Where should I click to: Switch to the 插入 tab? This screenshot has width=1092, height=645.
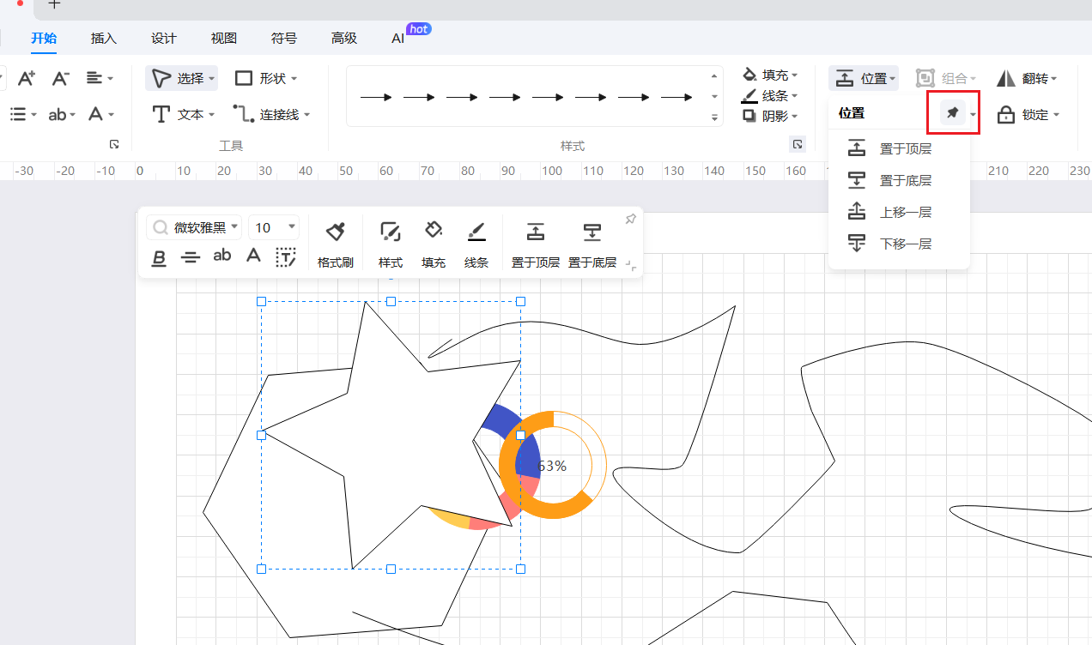[x=103, y=39]
